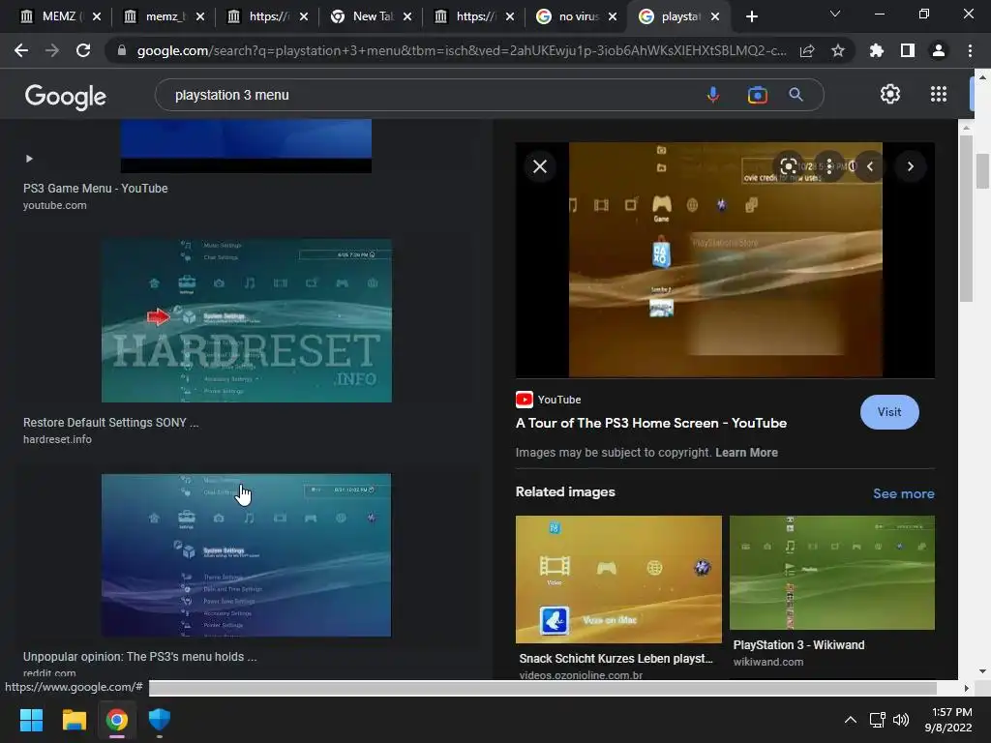Start voice search with the microphone icon
991x743 pixels.
coord(713,95)
